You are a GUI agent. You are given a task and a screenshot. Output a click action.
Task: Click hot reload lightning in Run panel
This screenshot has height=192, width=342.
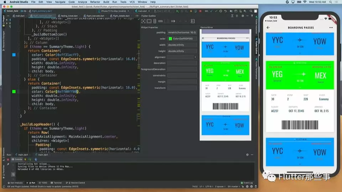25,159
